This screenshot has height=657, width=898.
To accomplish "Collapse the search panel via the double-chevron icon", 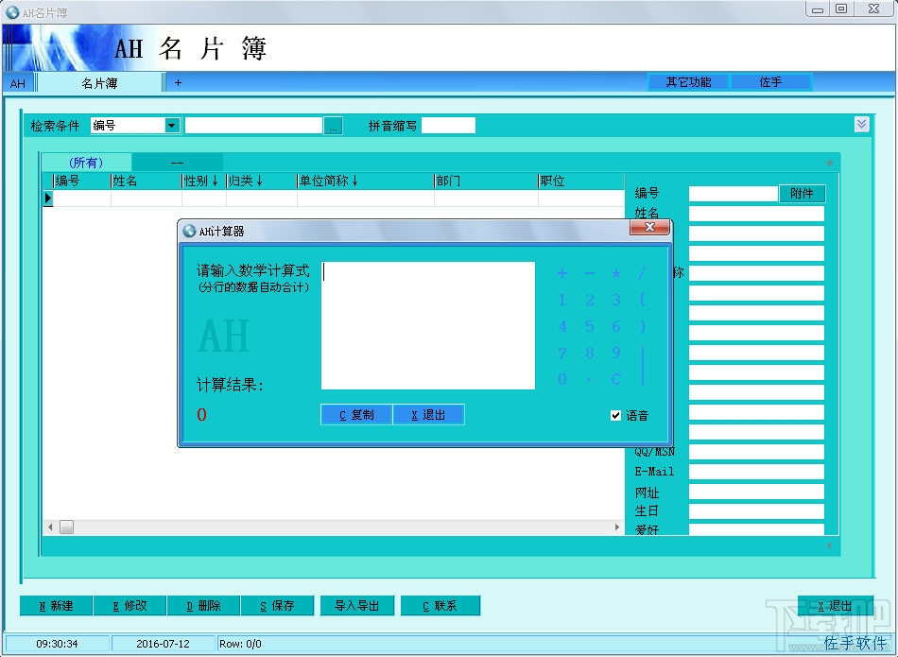I will [860, 124].
